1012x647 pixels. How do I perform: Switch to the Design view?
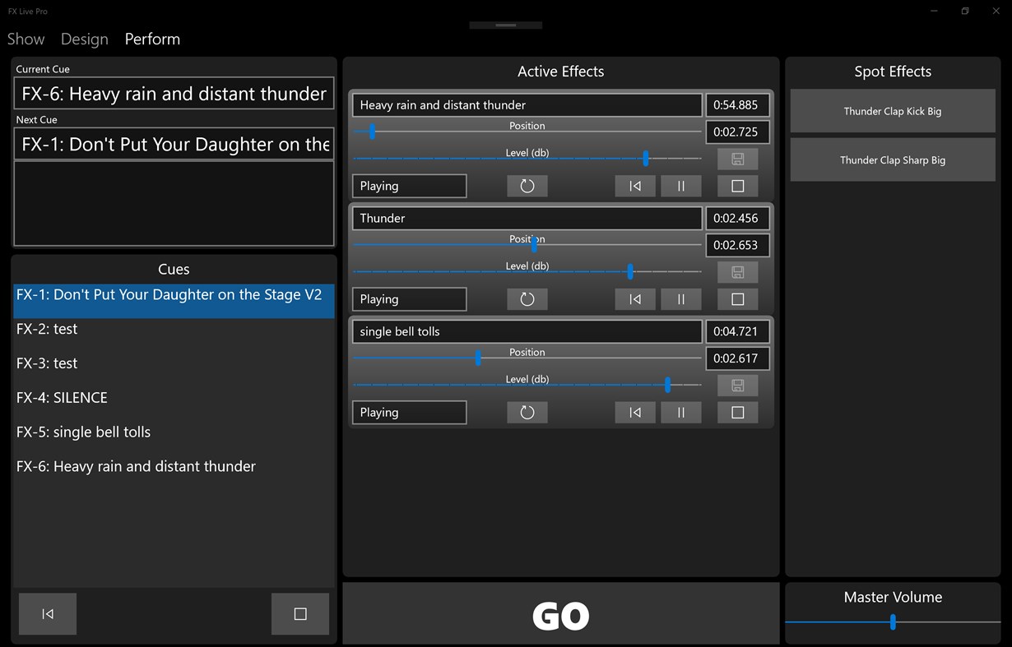pyautogui.click(x=84, y=39)
